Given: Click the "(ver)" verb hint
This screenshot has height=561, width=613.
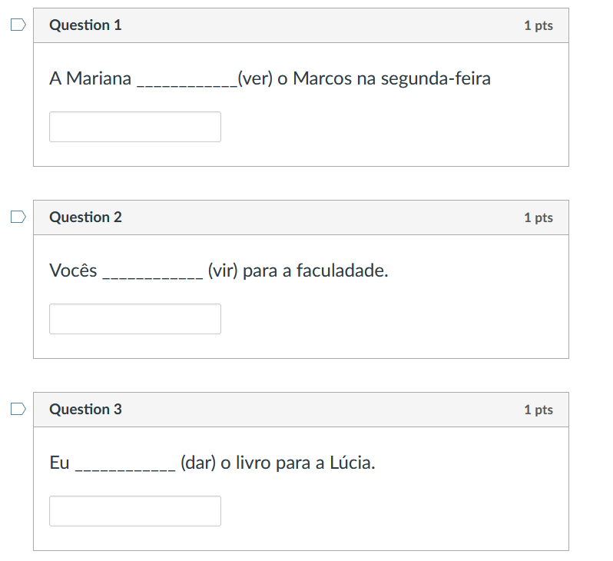Looking at the screenshot, I should pyautogui.click(x=255, y=79).
